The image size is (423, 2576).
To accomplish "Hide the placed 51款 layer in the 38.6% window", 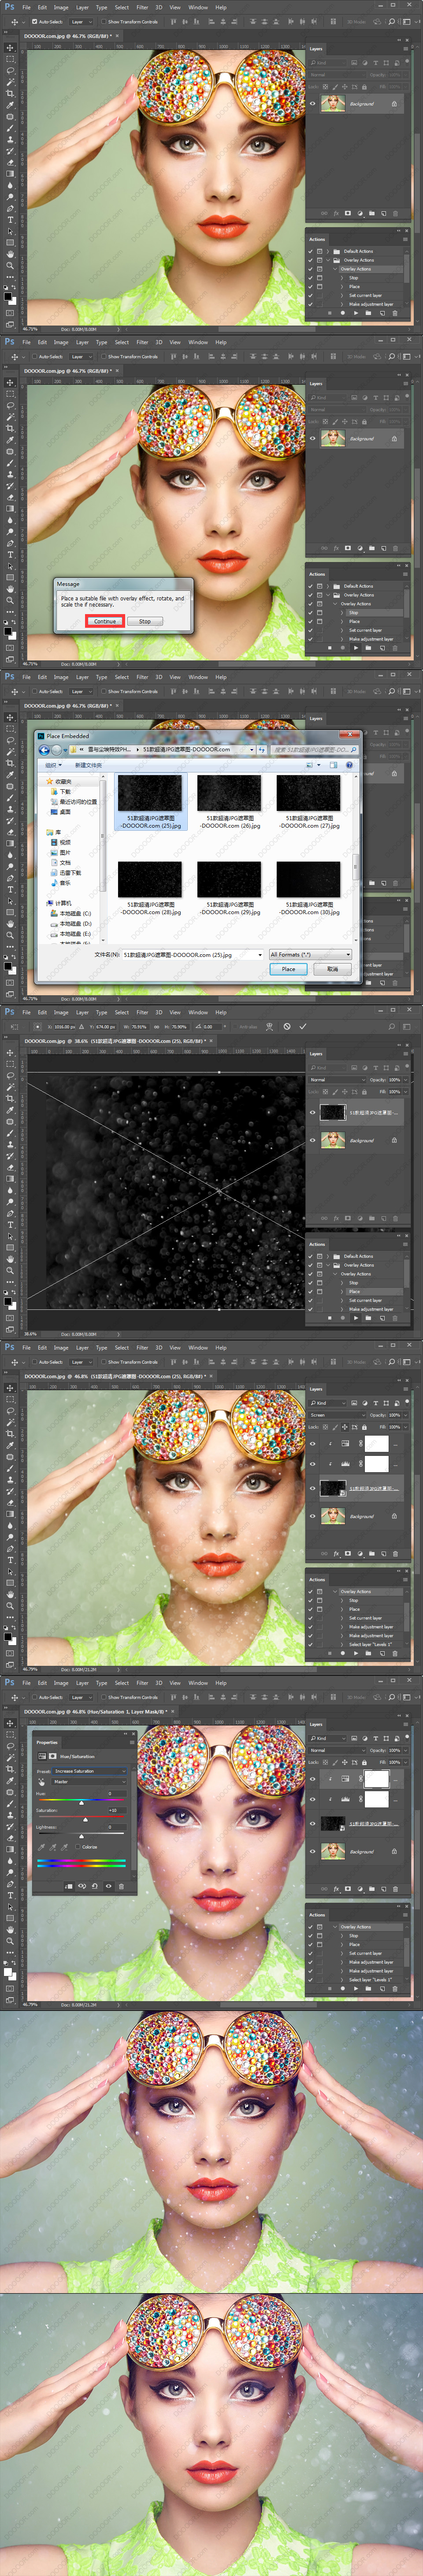I will (312, 1112).
